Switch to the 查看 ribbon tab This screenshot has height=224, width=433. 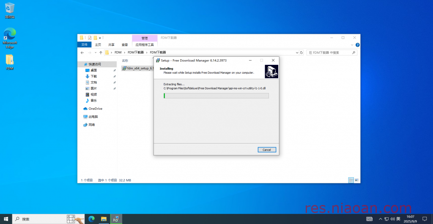point(125,44)
